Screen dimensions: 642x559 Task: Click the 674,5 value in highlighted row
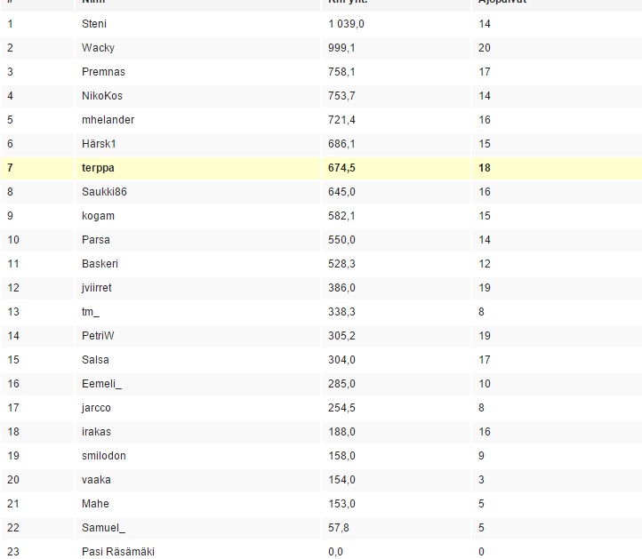coord(341,168)
